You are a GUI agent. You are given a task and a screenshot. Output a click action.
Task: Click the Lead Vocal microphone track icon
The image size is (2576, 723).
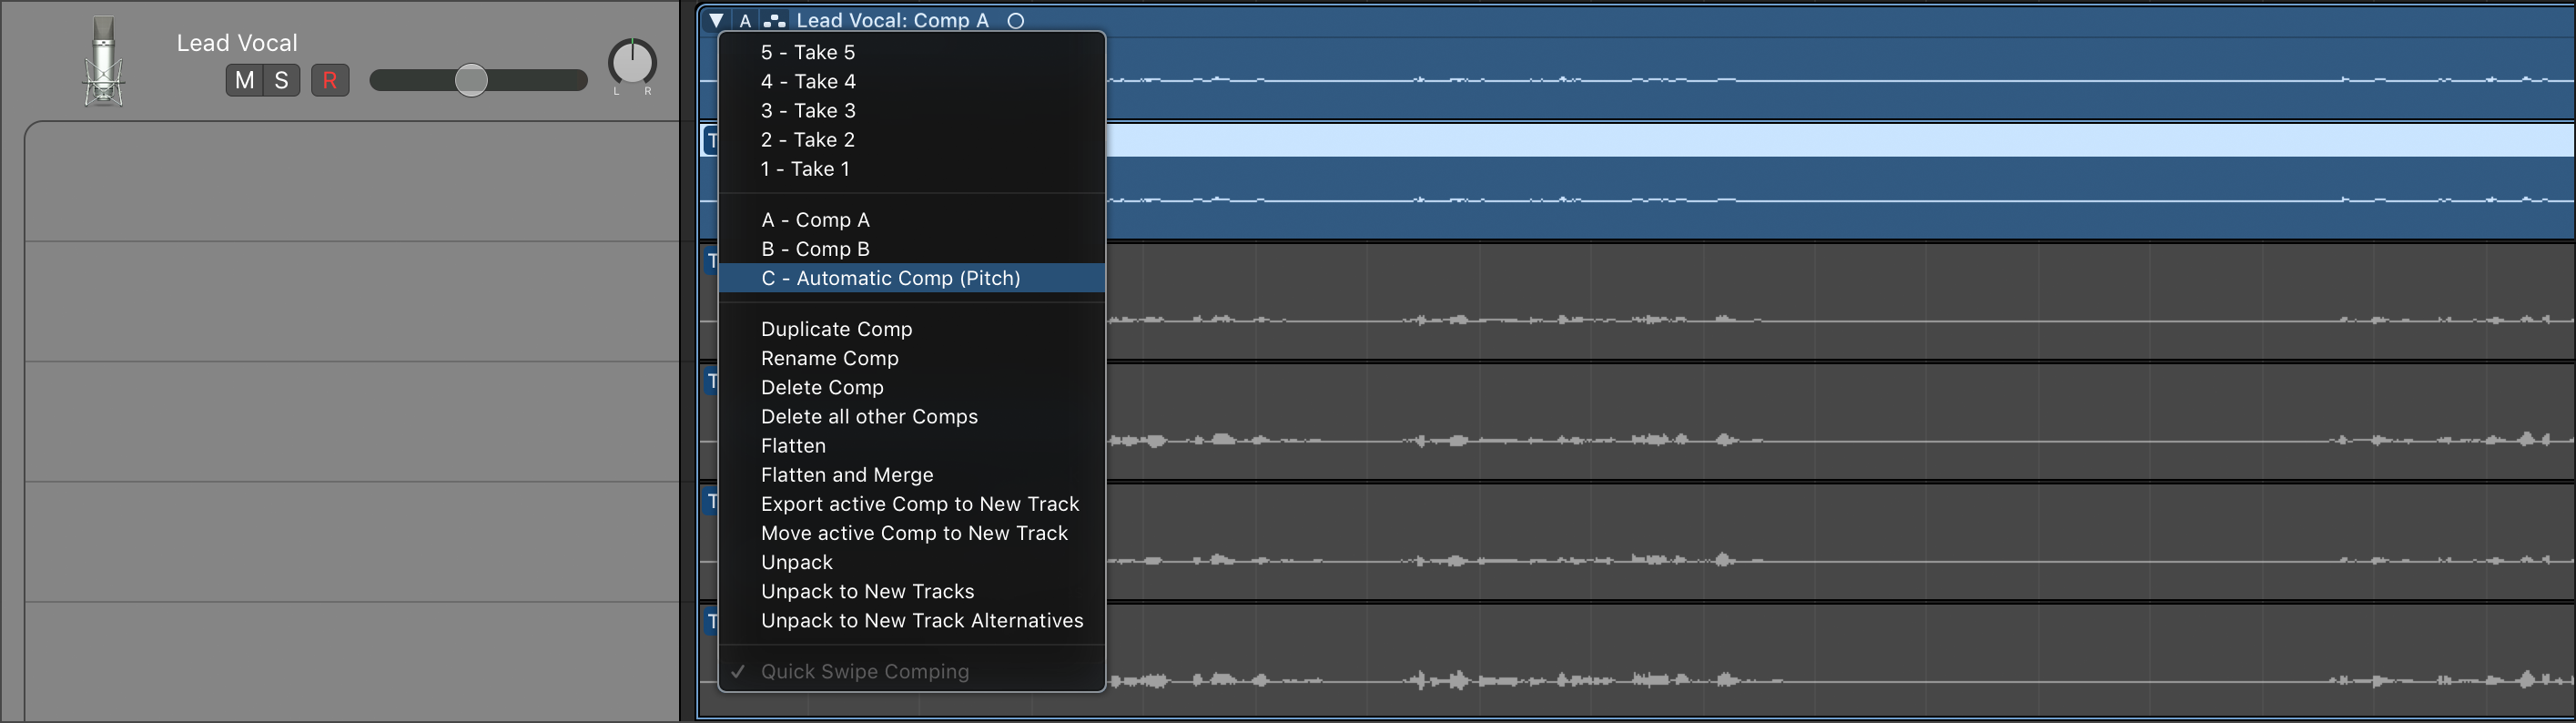(103, 62)
